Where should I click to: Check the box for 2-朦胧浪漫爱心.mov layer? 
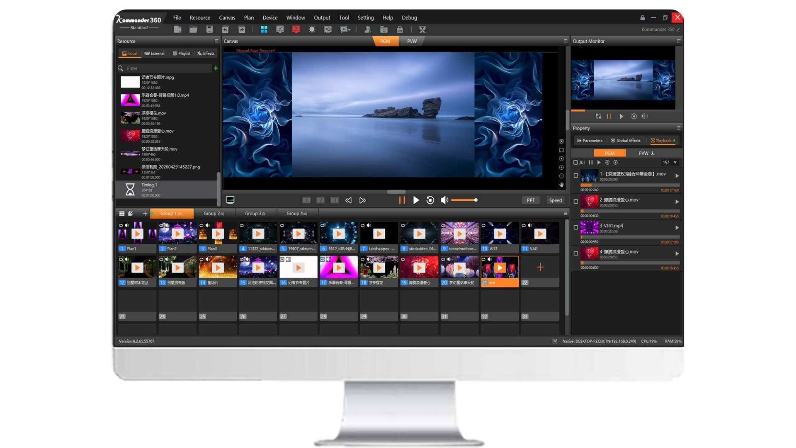coord(575,202)
